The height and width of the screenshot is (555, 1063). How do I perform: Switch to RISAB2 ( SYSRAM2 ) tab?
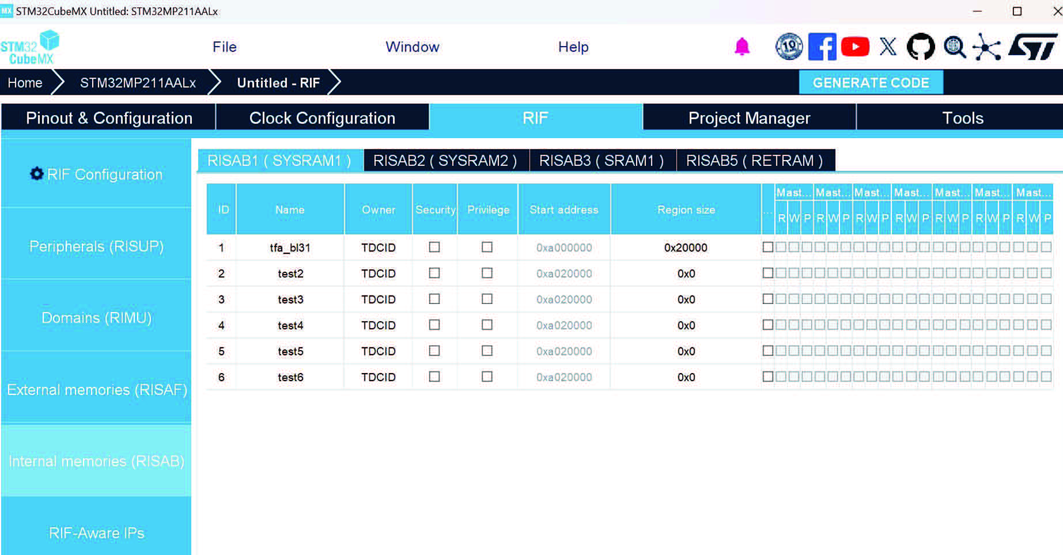[445, 161]
